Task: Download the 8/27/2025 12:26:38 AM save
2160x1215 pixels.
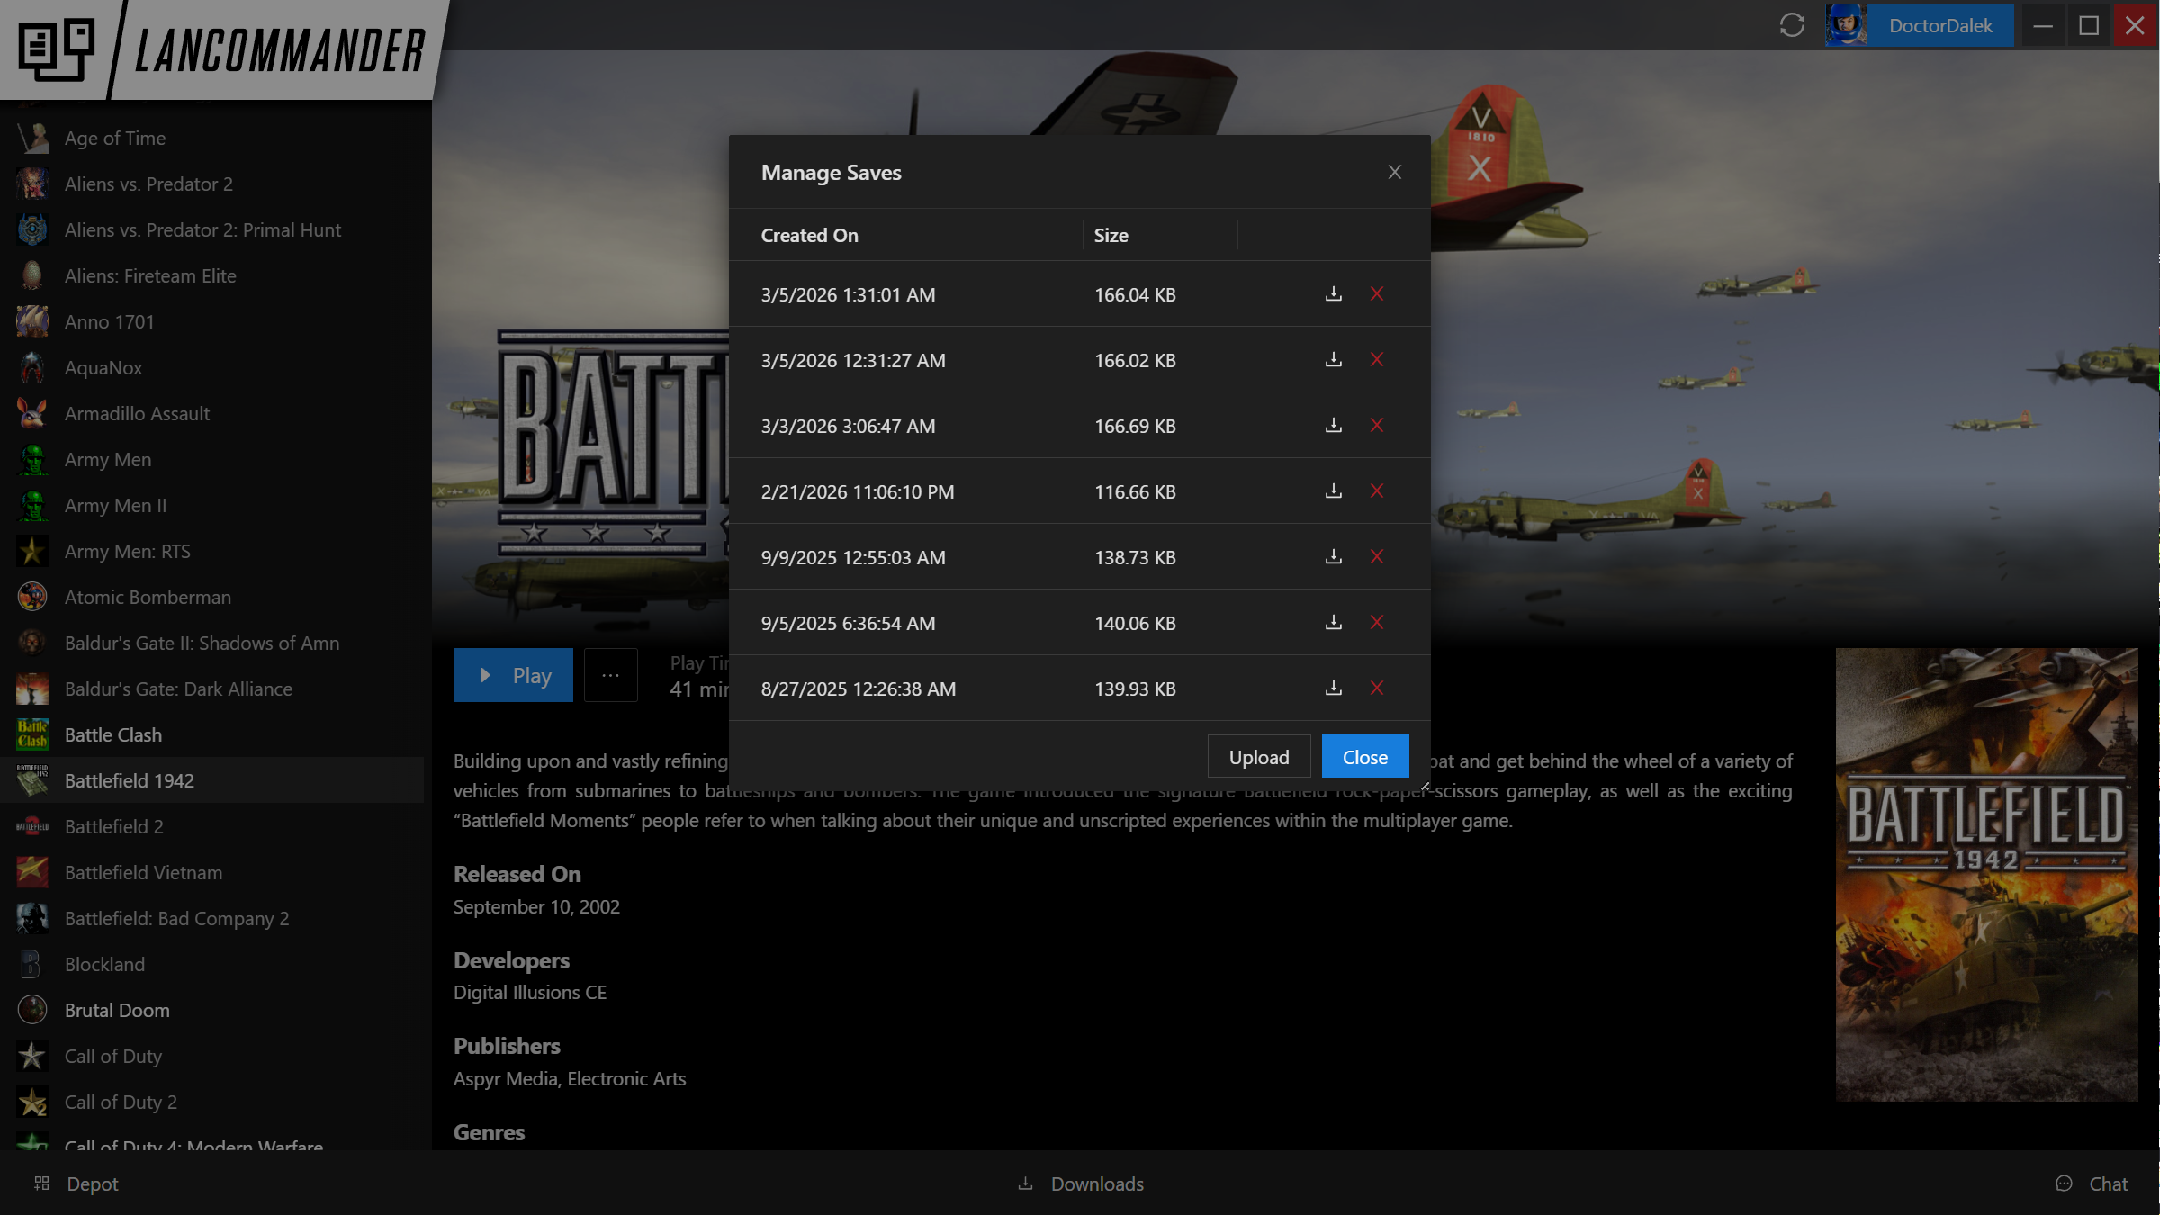Action: point(1333,688)
